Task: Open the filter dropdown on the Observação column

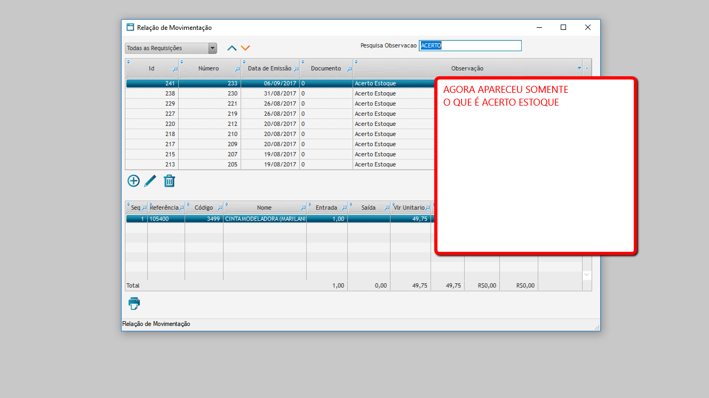Action: (x=578, y=68)
